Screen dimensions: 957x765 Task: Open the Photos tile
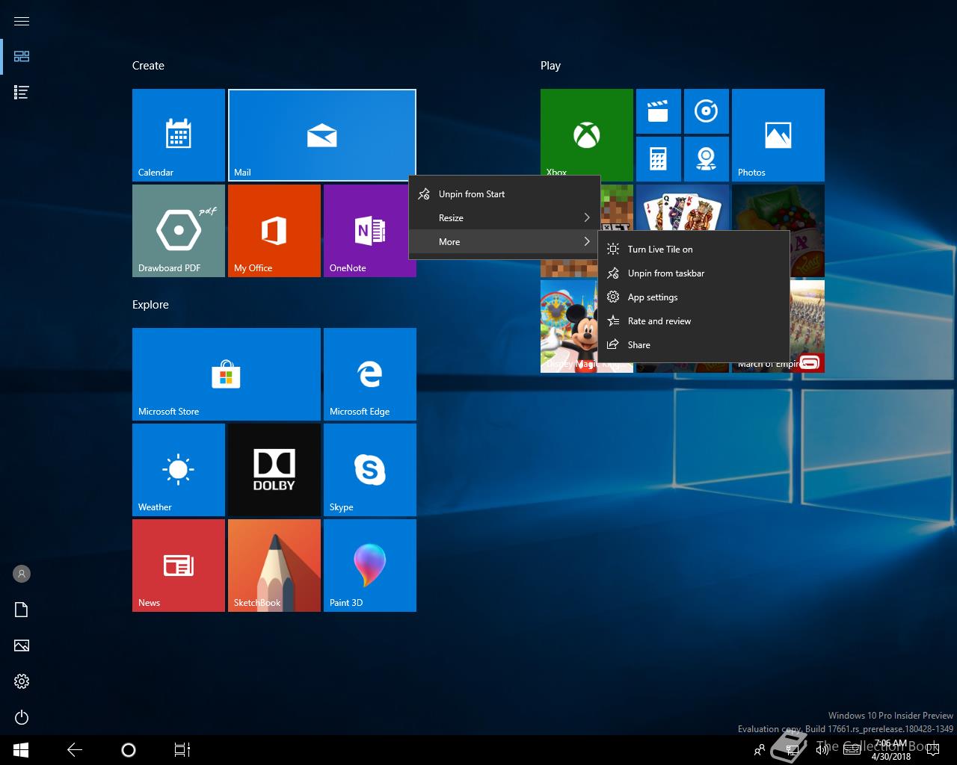(x=778, y=135)
